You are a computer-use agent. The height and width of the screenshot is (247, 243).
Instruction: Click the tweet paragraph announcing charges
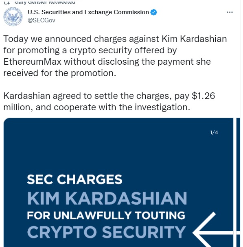[115, 56]
